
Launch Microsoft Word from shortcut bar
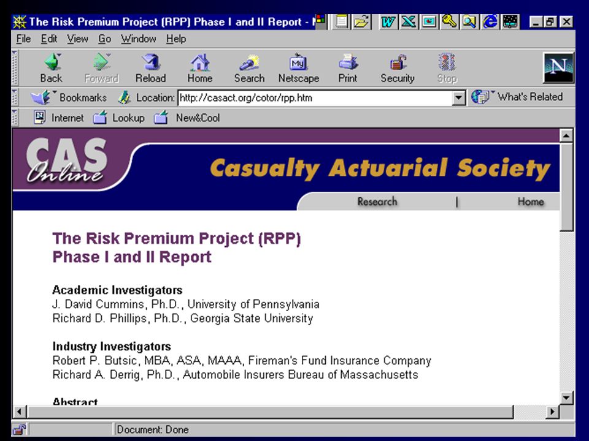388,21
